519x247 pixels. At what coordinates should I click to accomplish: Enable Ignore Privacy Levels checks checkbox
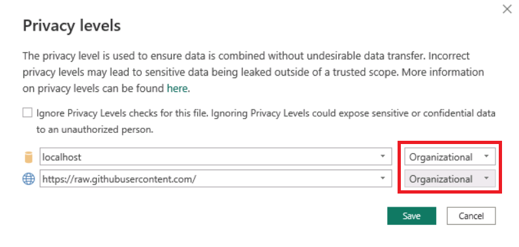(x=27, y=113)
